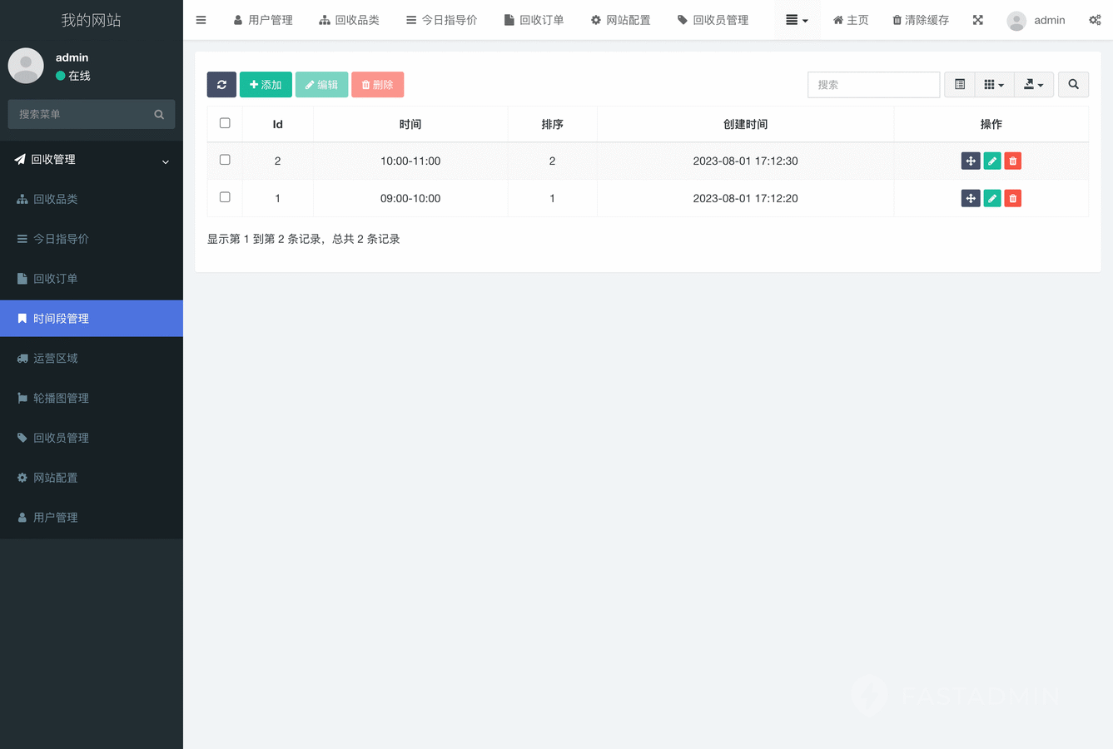Open the columns visibility dropdown
This screenshot has height=749, width=1113.
pos(993,85)
